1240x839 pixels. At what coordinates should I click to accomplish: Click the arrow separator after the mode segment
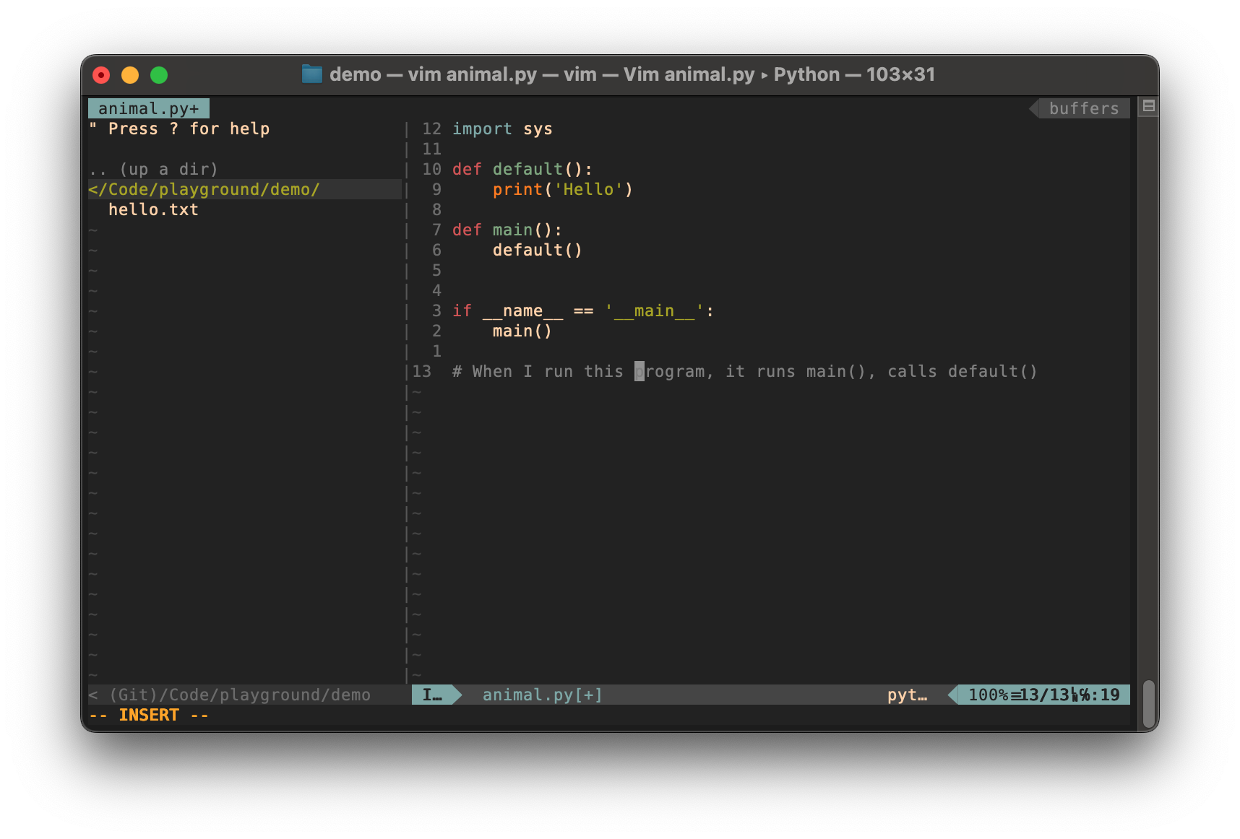click(455, 695)
